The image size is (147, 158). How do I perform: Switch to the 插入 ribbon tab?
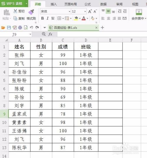coord(54,4)
